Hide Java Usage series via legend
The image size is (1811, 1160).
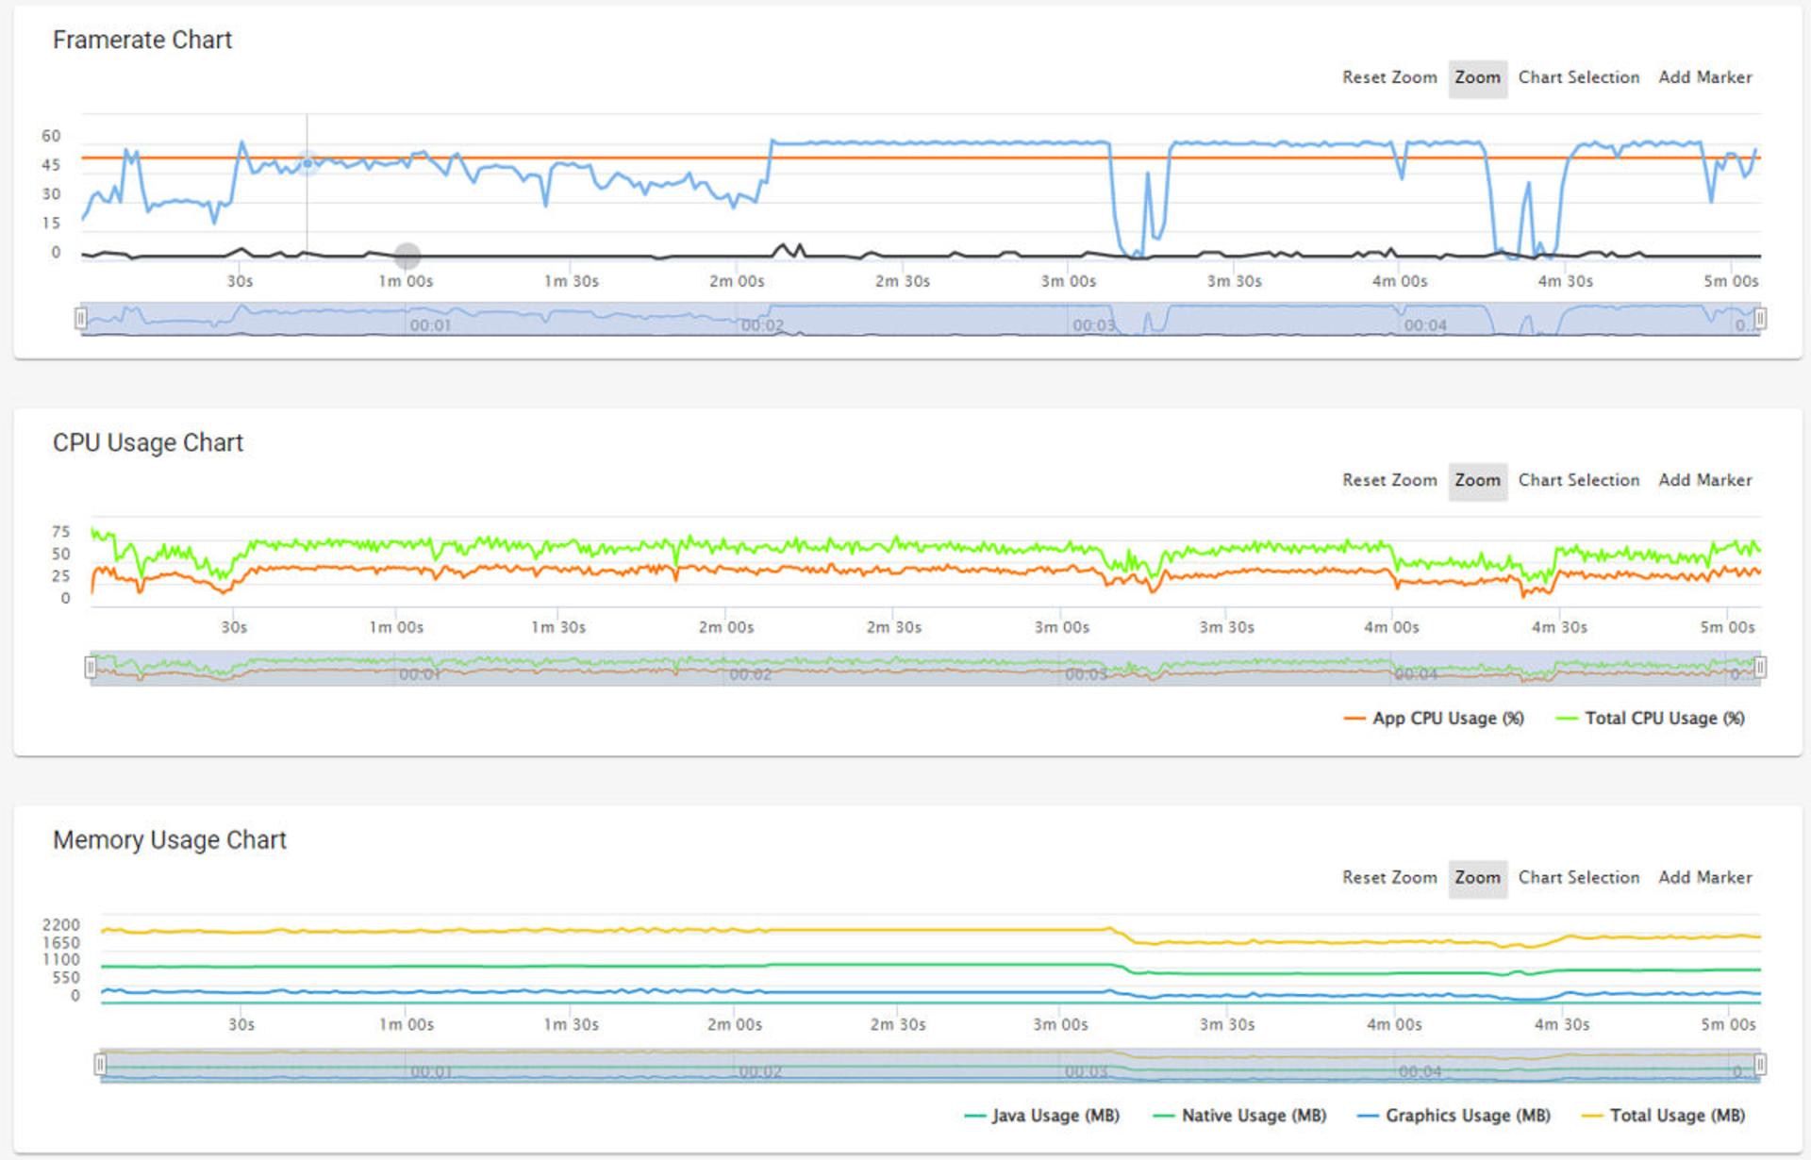(x=1041, y=1116)
